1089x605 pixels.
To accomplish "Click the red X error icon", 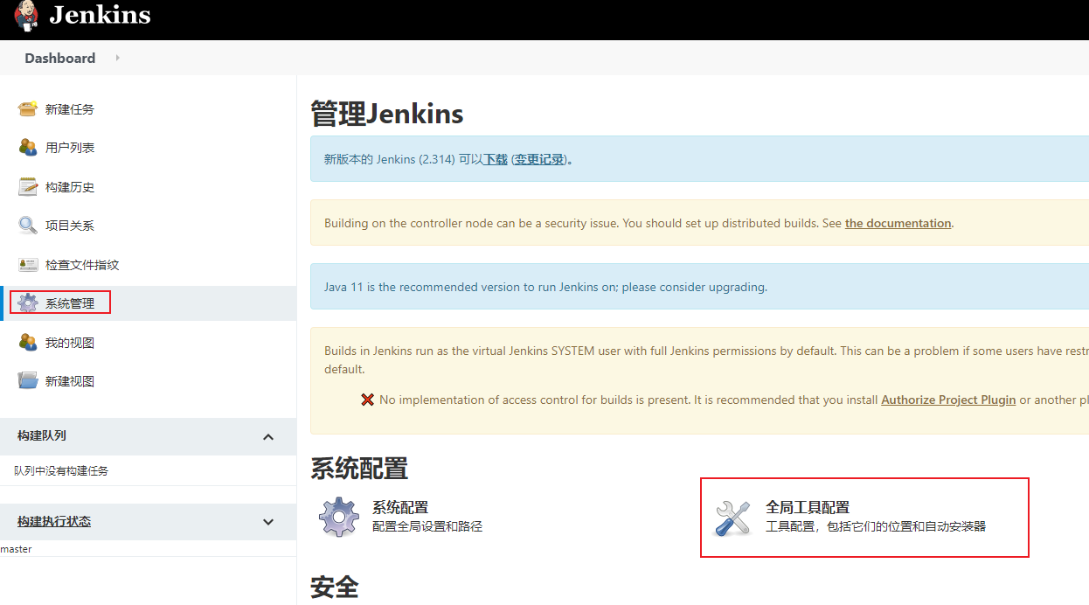I will tap(368, 400).
